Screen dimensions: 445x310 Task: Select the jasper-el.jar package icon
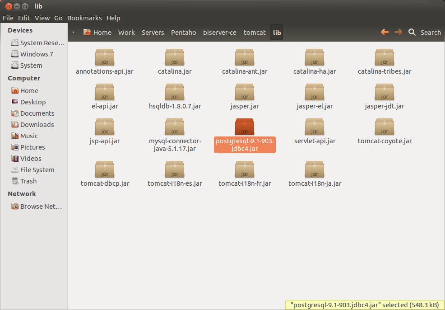315,92
